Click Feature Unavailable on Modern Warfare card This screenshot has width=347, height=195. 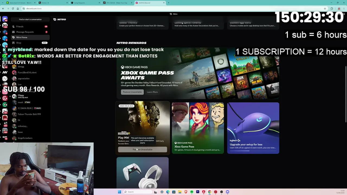coord(143,149)
